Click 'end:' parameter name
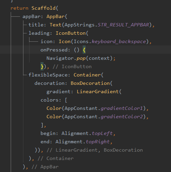Viewport: 171px width, 172px height. tap(46, 142)
